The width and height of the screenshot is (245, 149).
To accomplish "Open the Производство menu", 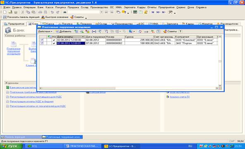I will [x=99, y=7].
